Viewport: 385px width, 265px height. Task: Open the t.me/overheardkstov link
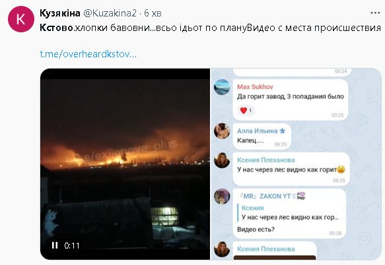pos(88,54)
